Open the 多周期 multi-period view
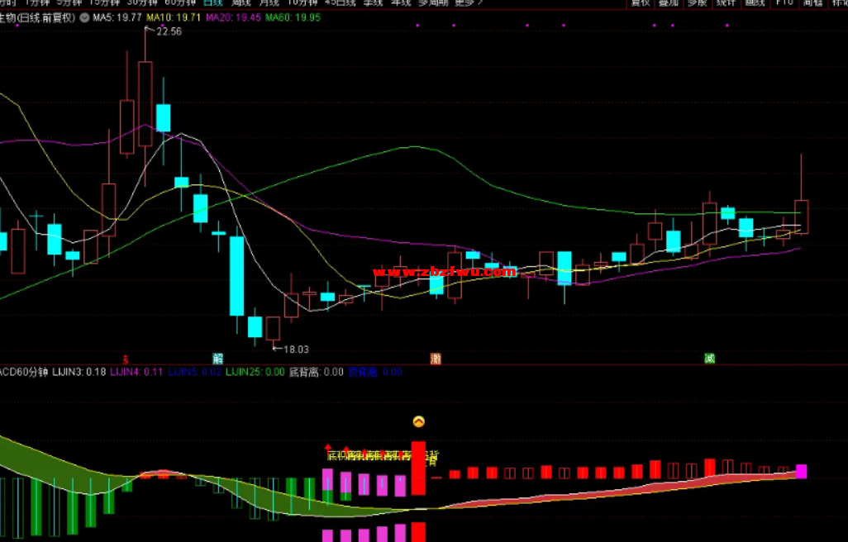 (x=433, y=2)
